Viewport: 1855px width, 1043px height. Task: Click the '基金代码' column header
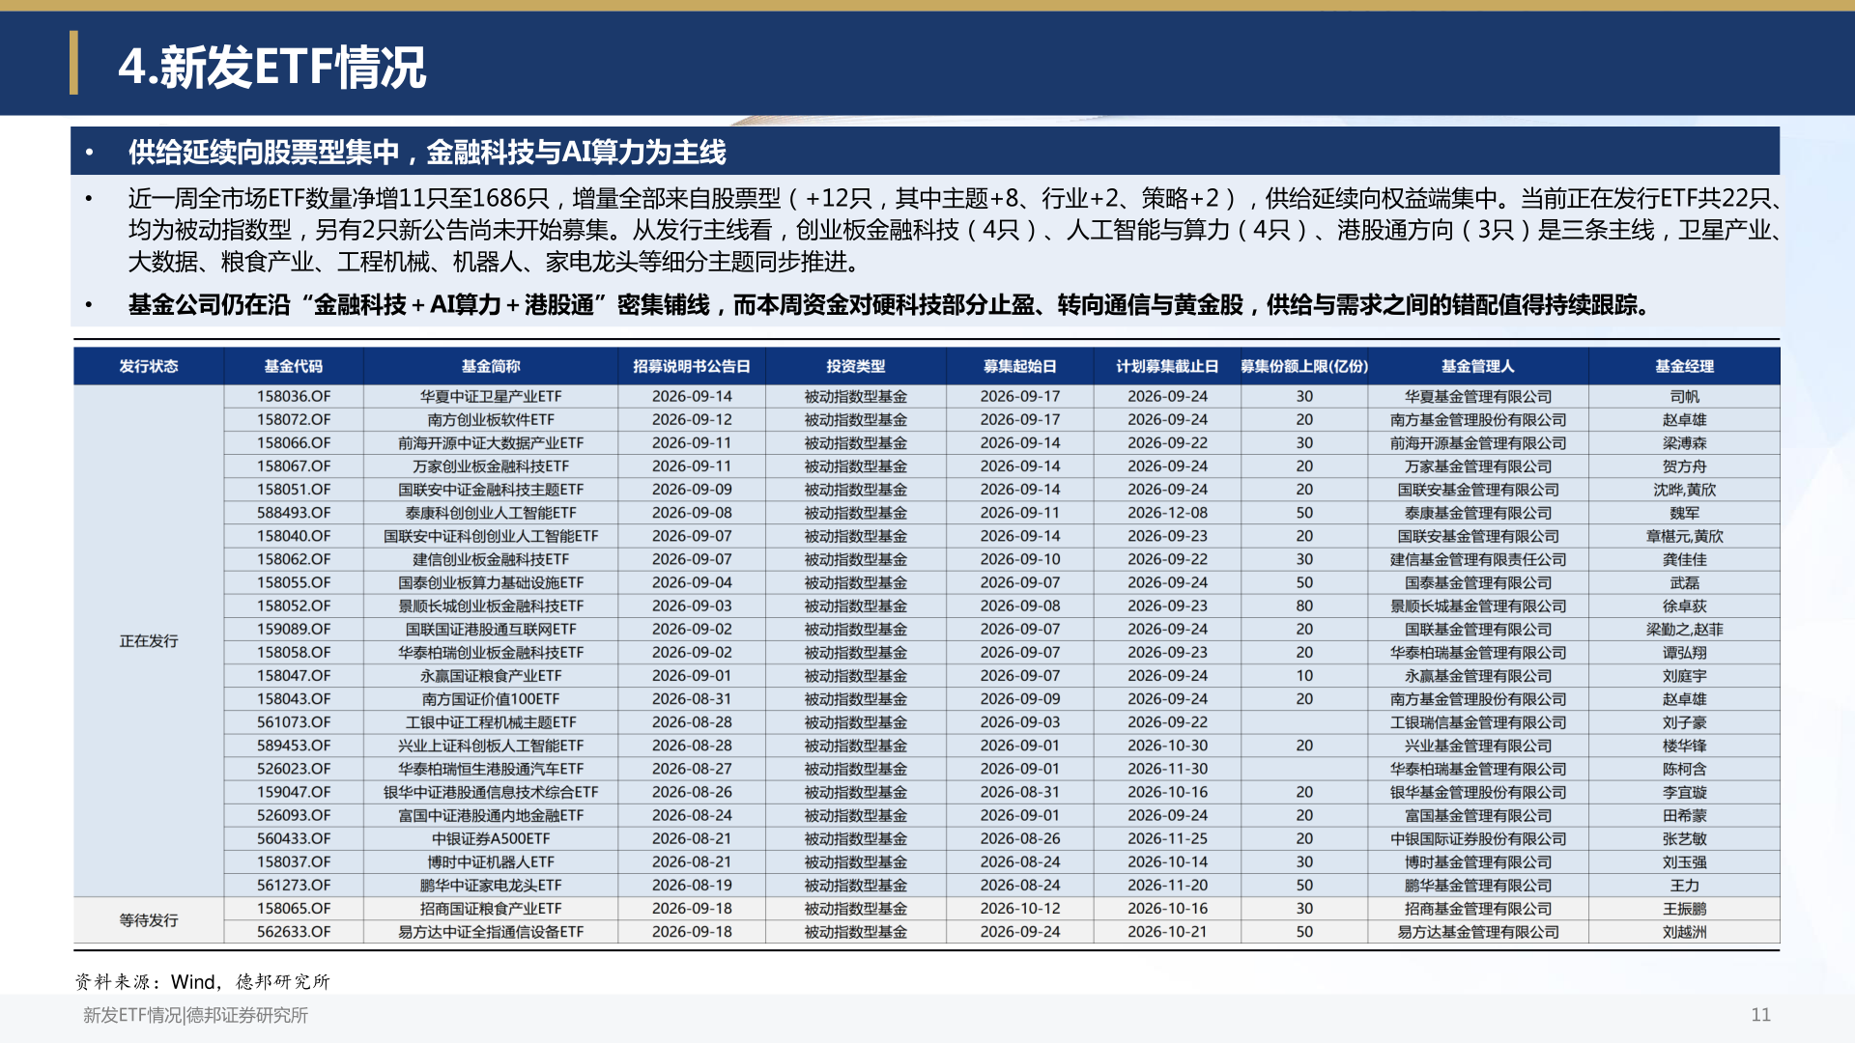[x=294, y=366]
